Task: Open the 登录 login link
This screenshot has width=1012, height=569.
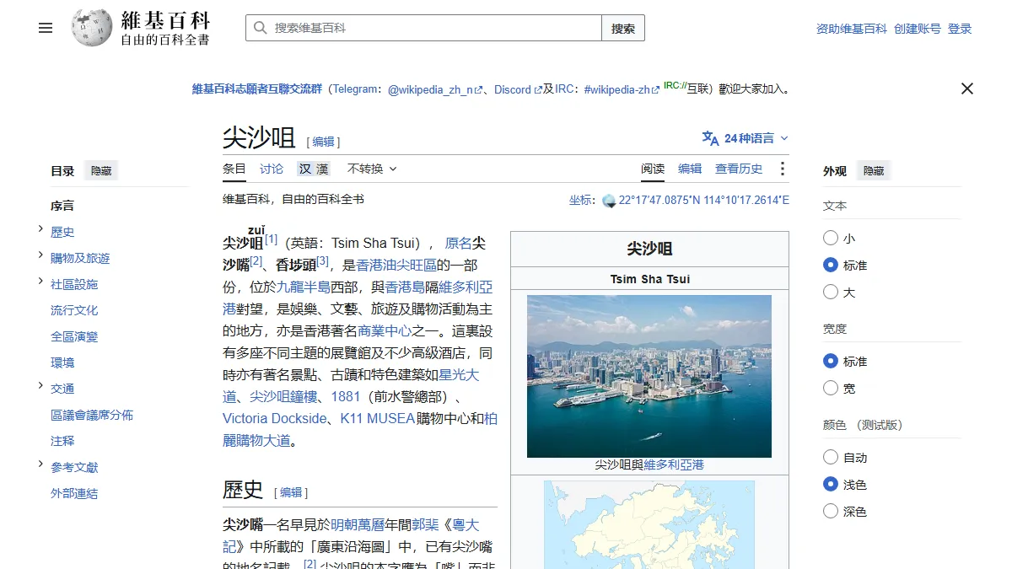Action: click(960, 29)
